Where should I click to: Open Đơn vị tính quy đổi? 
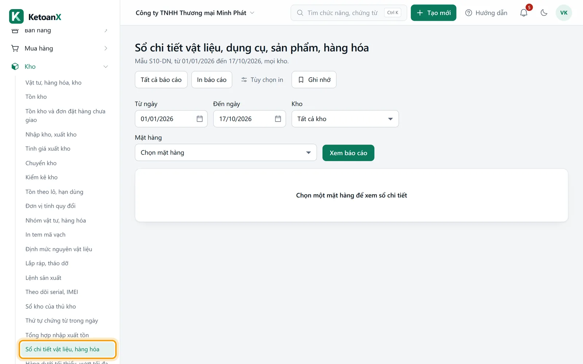point(50,206)
